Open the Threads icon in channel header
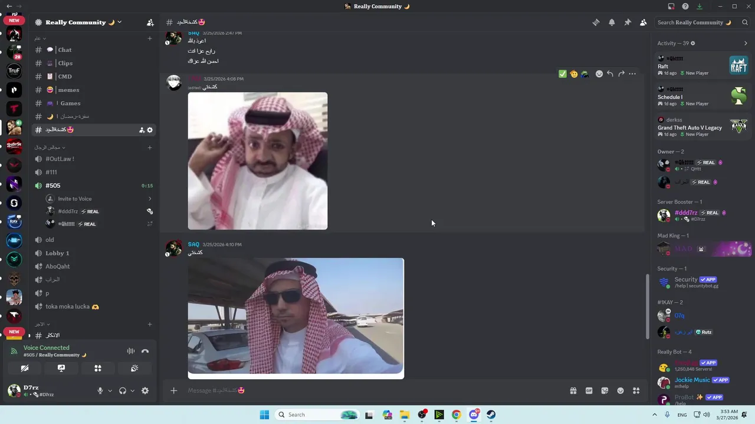 pos(596,22)
